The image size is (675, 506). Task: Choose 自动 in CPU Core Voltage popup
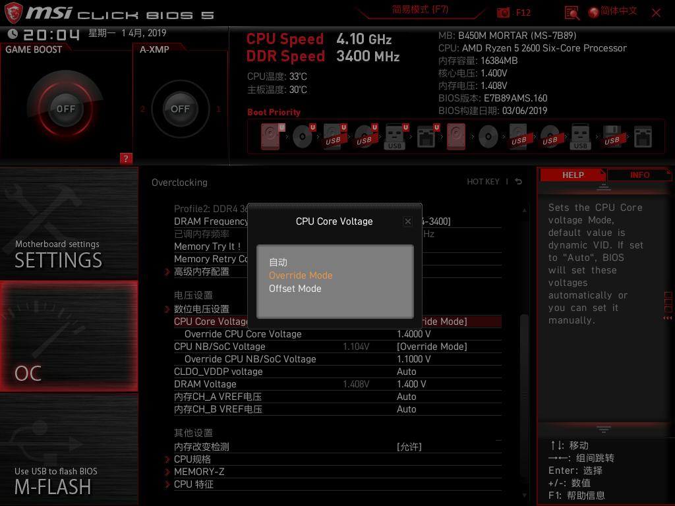tap(278, 262)
